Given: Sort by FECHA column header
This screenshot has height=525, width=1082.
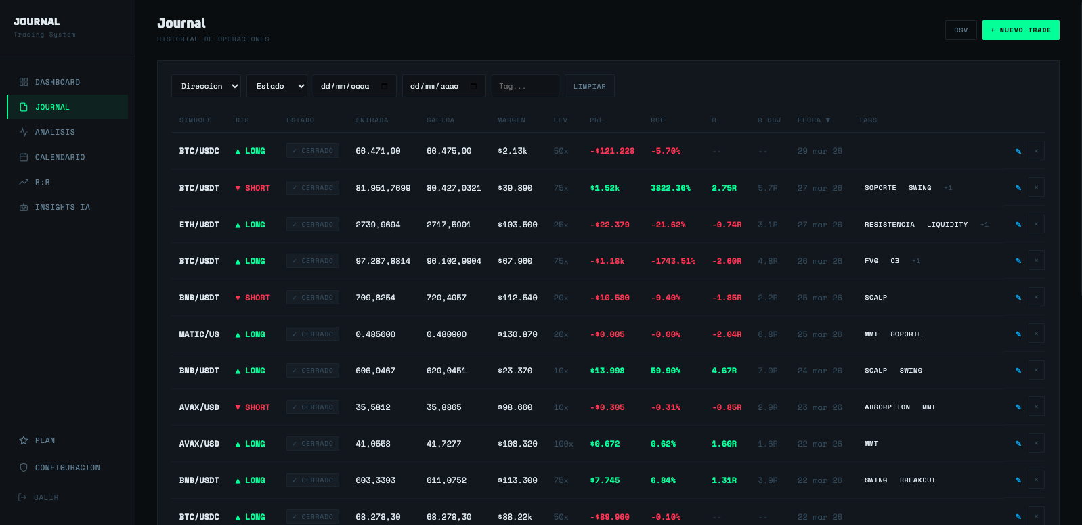Looking at the screenshot, I should (813, 120).
